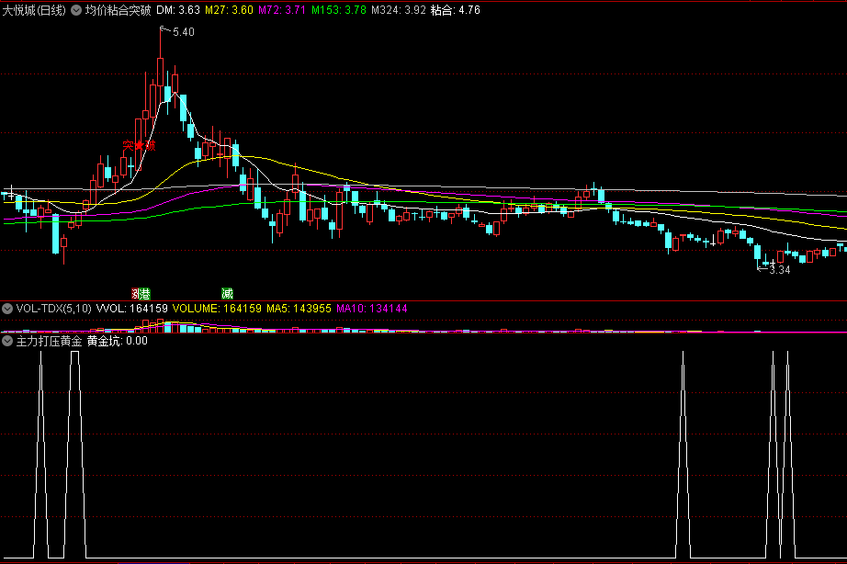
Task: Open the dropdown arrow beside 大悦城(日线)
Action: pos(76,10)
